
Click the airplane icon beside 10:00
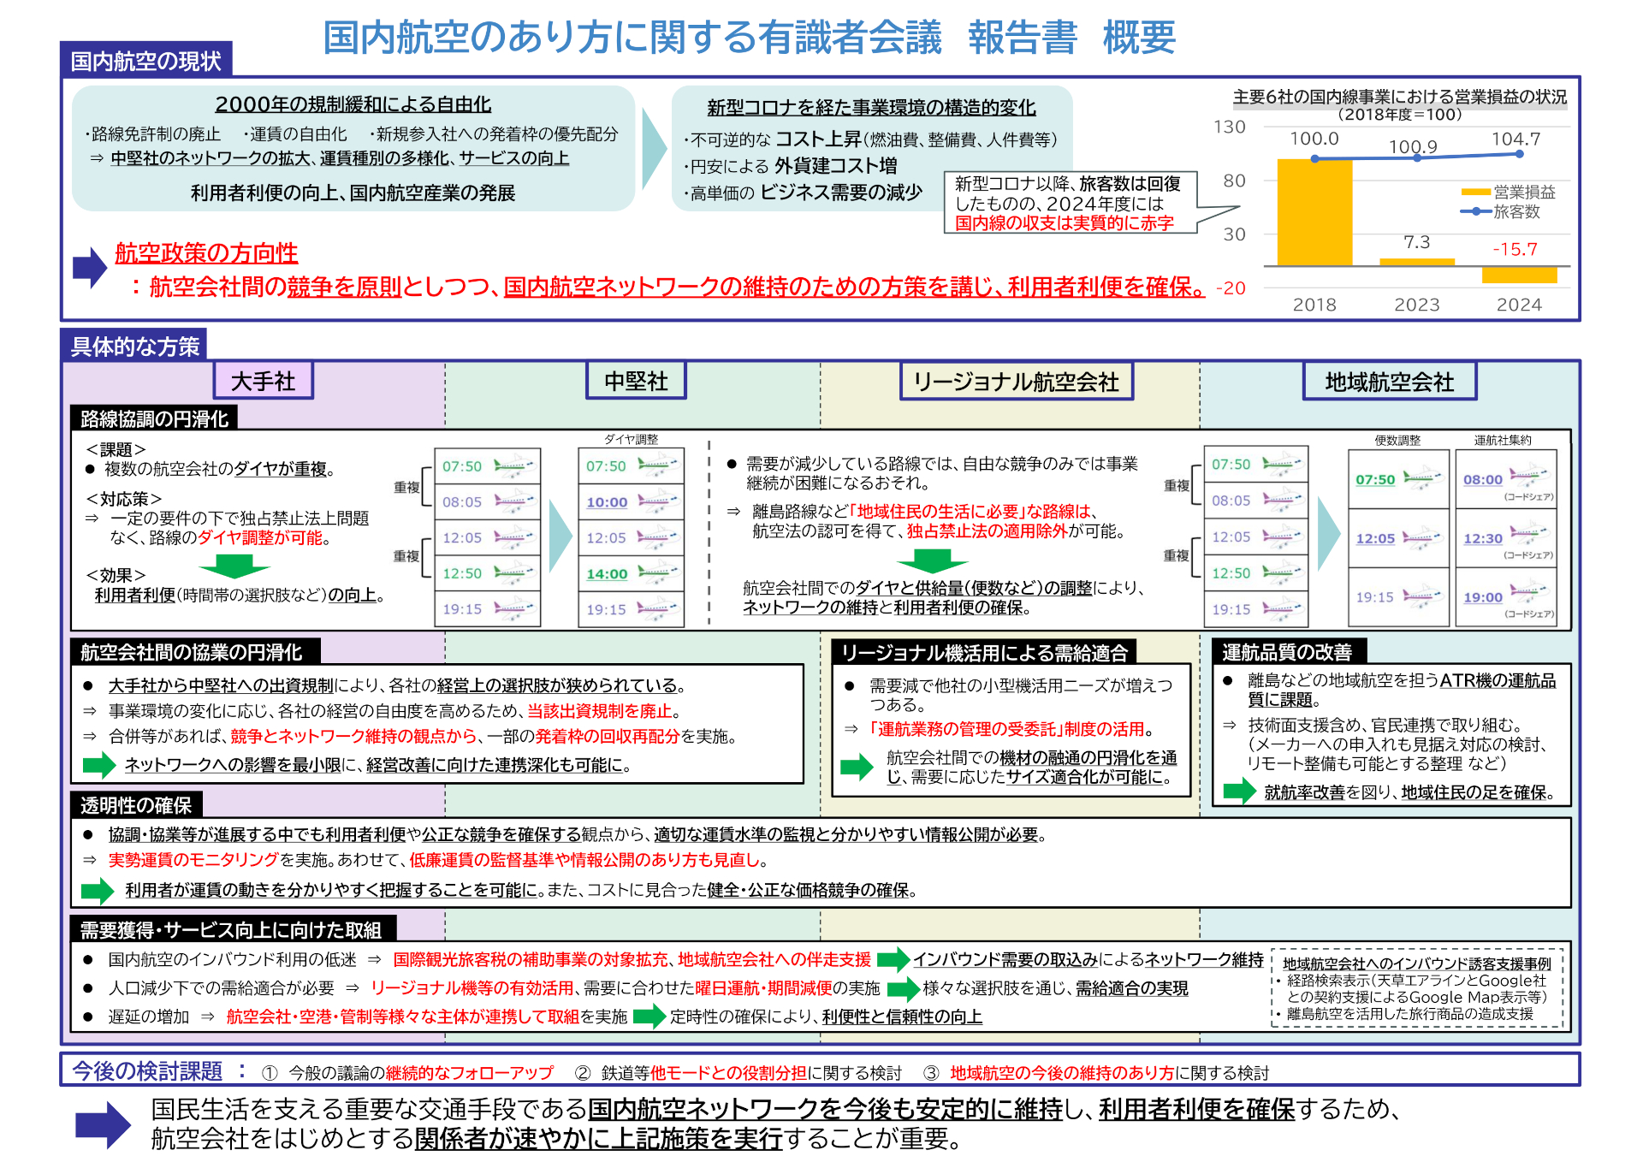pos(658,502)
